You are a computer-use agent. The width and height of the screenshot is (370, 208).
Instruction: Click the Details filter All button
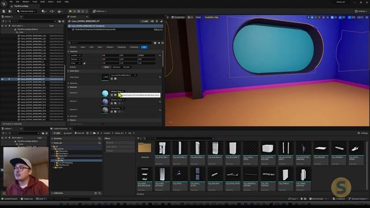click(144, 47)
